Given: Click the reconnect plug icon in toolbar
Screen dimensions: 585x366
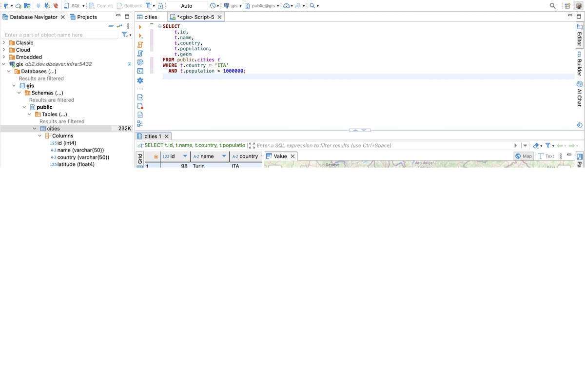Looking at the screenshot, I should click(47, 6).
